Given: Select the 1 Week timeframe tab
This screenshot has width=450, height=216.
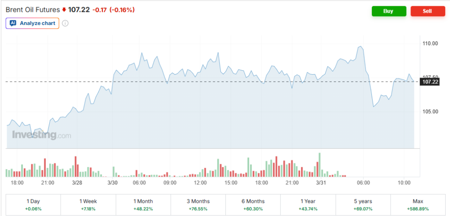Looking at the screenshot, I should (88, 205).
